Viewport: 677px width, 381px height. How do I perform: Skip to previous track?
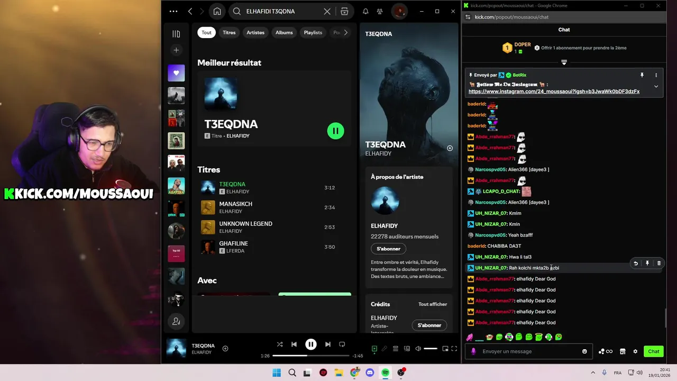click(294, 344)
